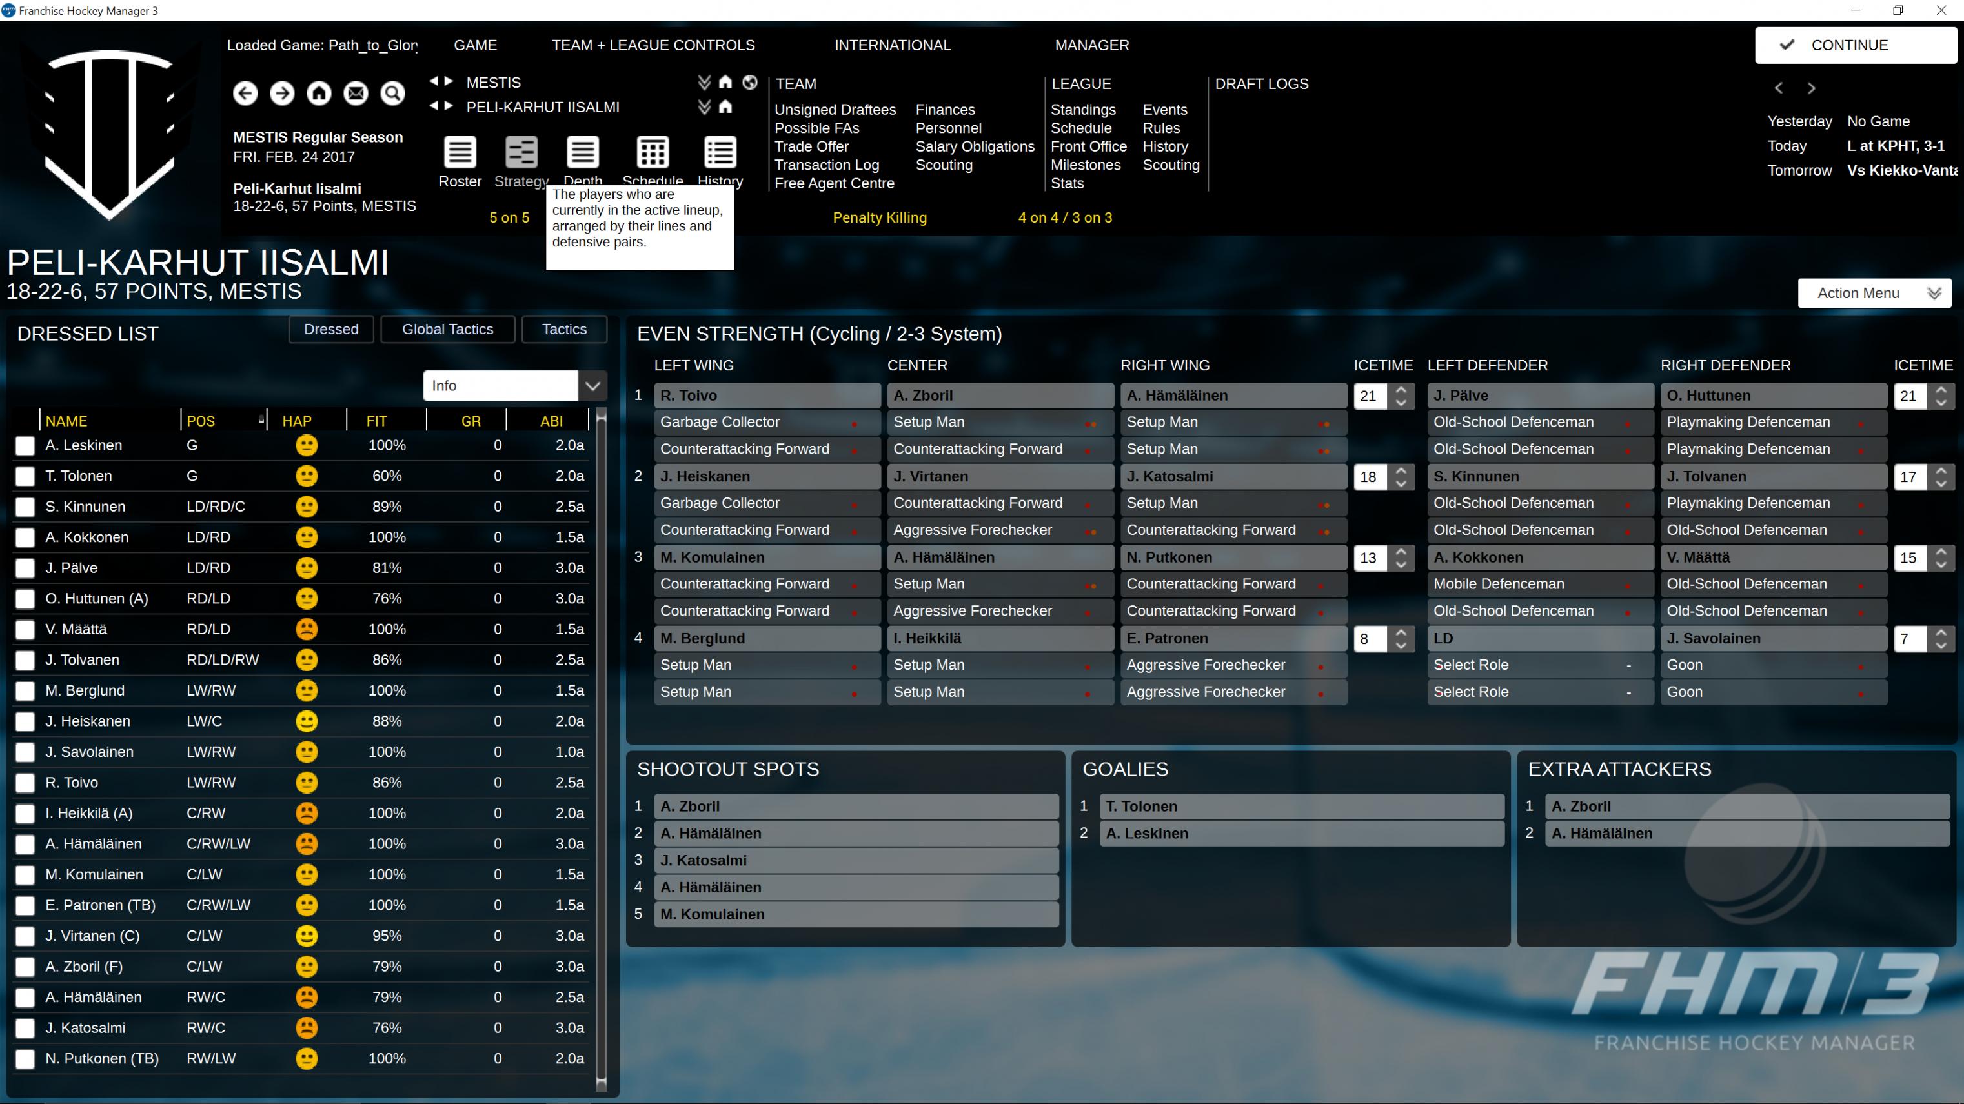Image resolution: width=1964 pixels, height=1104 pixels.
Task: Click the magnifying glass search icon
Action: 392,93
